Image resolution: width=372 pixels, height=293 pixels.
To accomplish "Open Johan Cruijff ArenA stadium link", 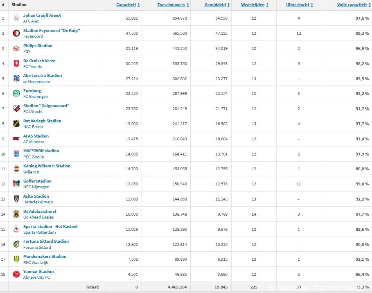I will (x=42, y=15).
